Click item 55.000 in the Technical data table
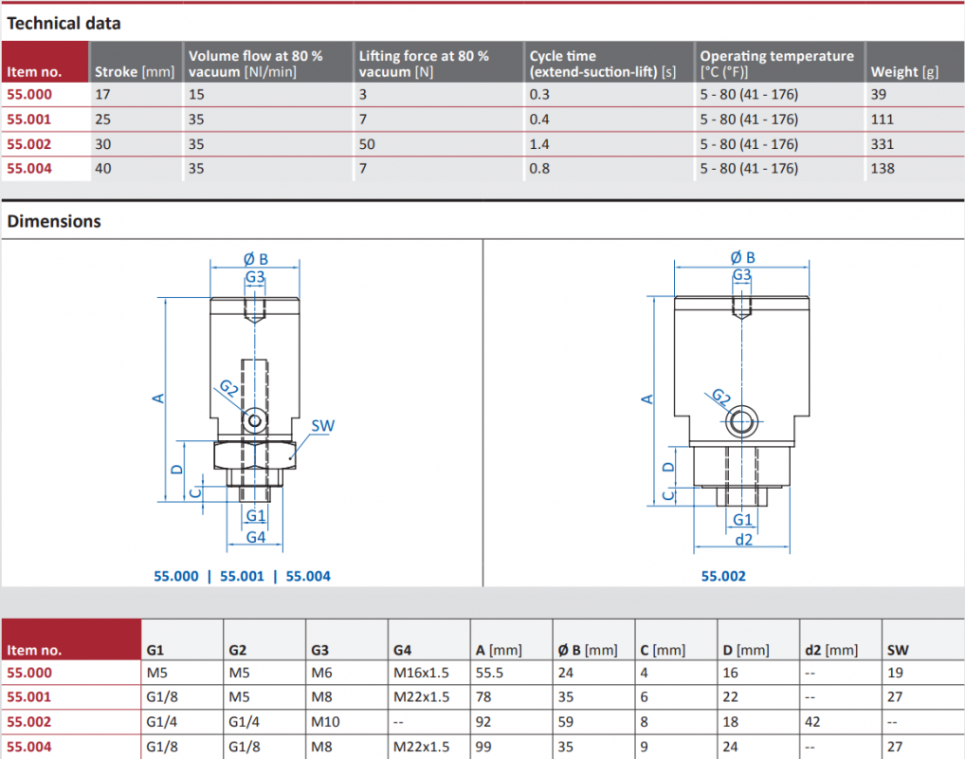 tap(29, 94)
